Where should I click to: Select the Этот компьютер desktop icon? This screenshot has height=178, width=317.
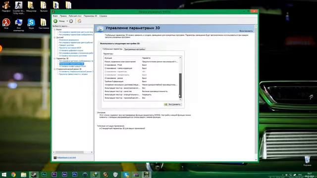19,25
